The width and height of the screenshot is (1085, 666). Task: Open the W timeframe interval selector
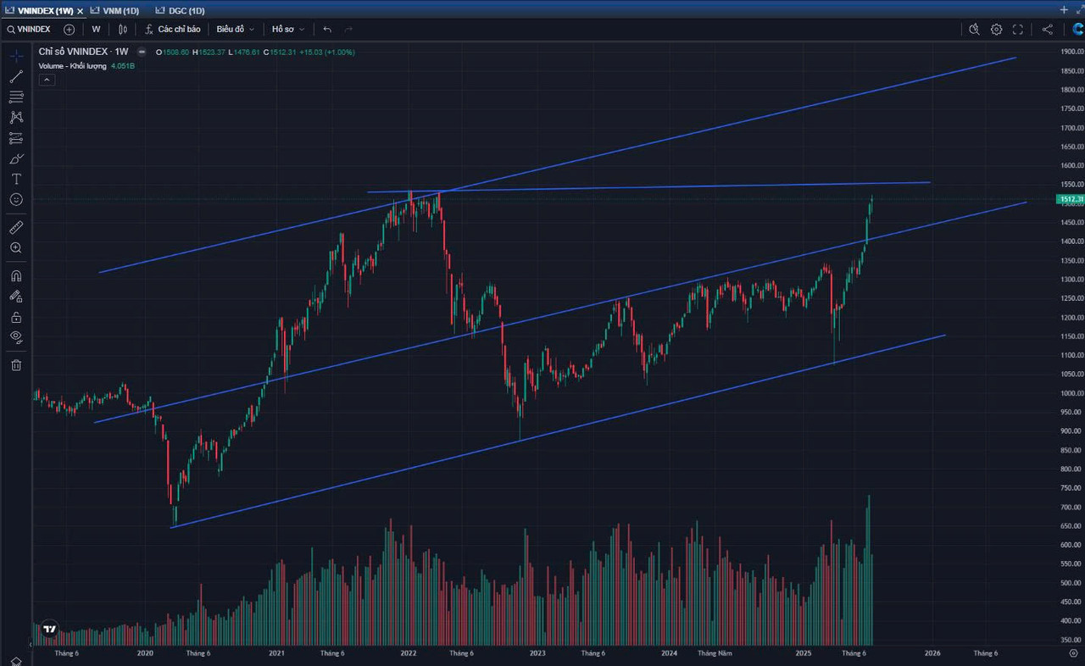click(96, 29)
